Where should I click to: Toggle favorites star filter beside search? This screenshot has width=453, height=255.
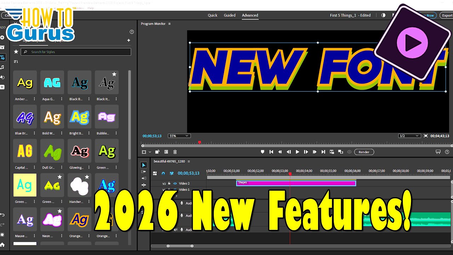point(16,52)
